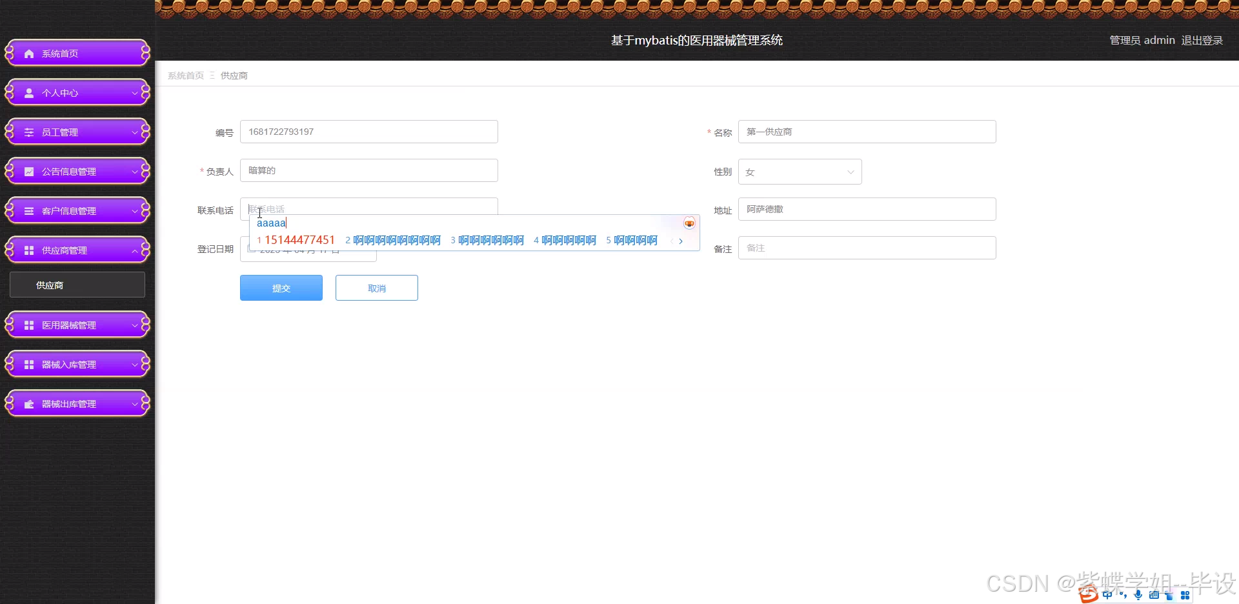Select the grid icon beside 器械入库管理
The image size is (1239, 604).
click(29, 365)
